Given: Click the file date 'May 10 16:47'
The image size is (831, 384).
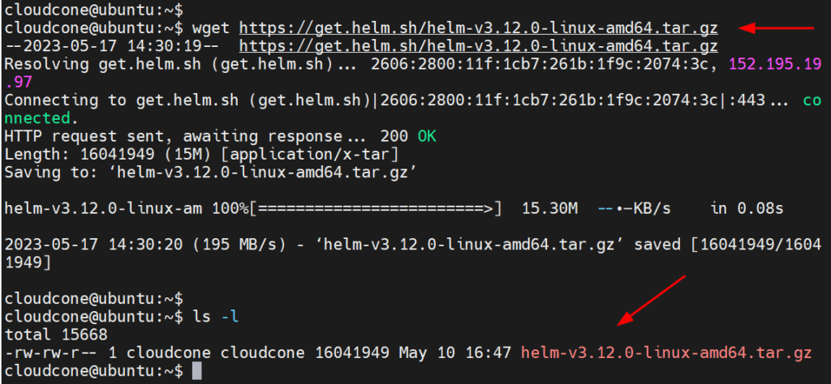Looking at the screenshot, I should pos(455,352).
